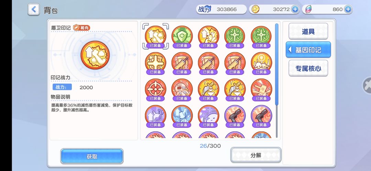Add more gold coins with plus icon

295,9
